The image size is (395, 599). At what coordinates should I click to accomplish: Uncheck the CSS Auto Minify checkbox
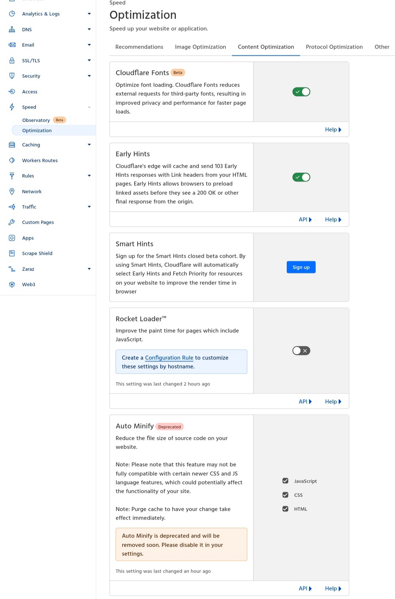(x=286, y=495)
